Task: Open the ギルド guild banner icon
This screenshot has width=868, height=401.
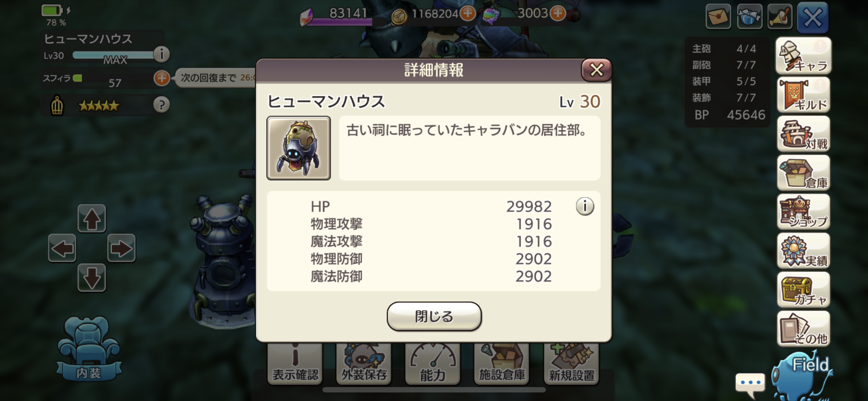Action: tap(804, 95)
